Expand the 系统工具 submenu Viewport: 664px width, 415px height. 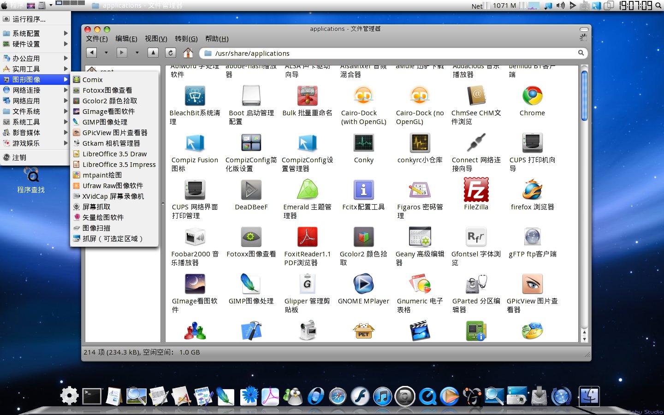pyautogui.click(x=36, y=122)
